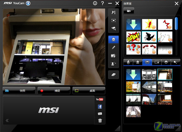Screen dimensions: 182x132
Task: Select the robot effects button
Action: pyautogui.click(x=114, y=40)
